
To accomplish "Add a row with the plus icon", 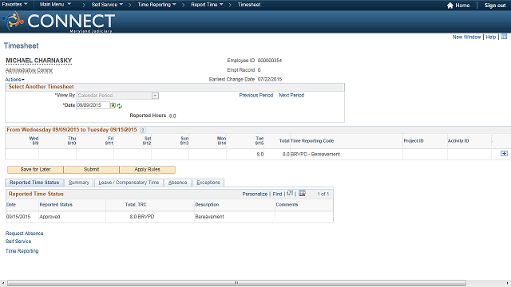I will (504, 154).
